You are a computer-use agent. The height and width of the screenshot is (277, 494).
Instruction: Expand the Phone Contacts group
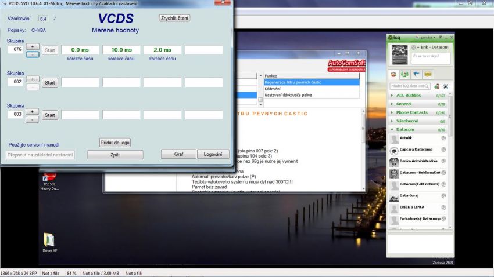392,112
